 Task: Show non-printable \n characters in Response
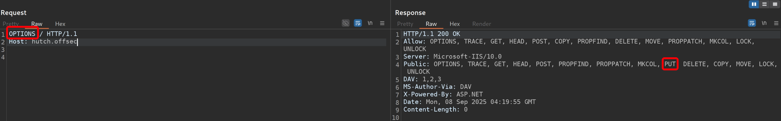[764, 23]
